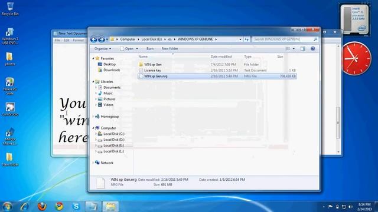Image resolution: width=378 pixels, height=212 pixels.
Task: Open File menu in Notepad window
Action: (x=57, y=40)
